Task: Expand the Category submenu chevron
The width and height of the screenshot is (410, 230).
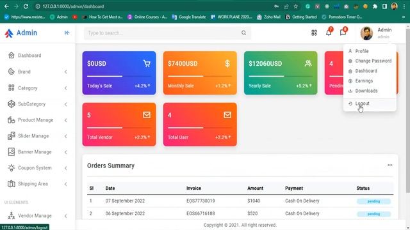Action: pyautogui.click(x=65, y=88)
